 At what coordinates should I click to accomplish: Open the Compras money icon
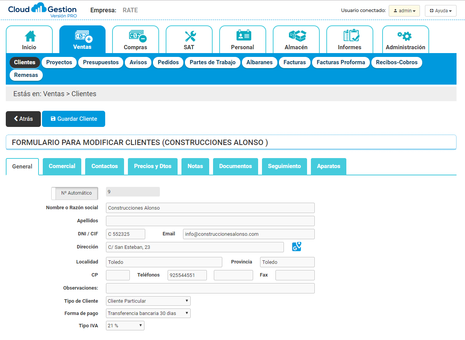pyautogui.click(x=137, y=36)
